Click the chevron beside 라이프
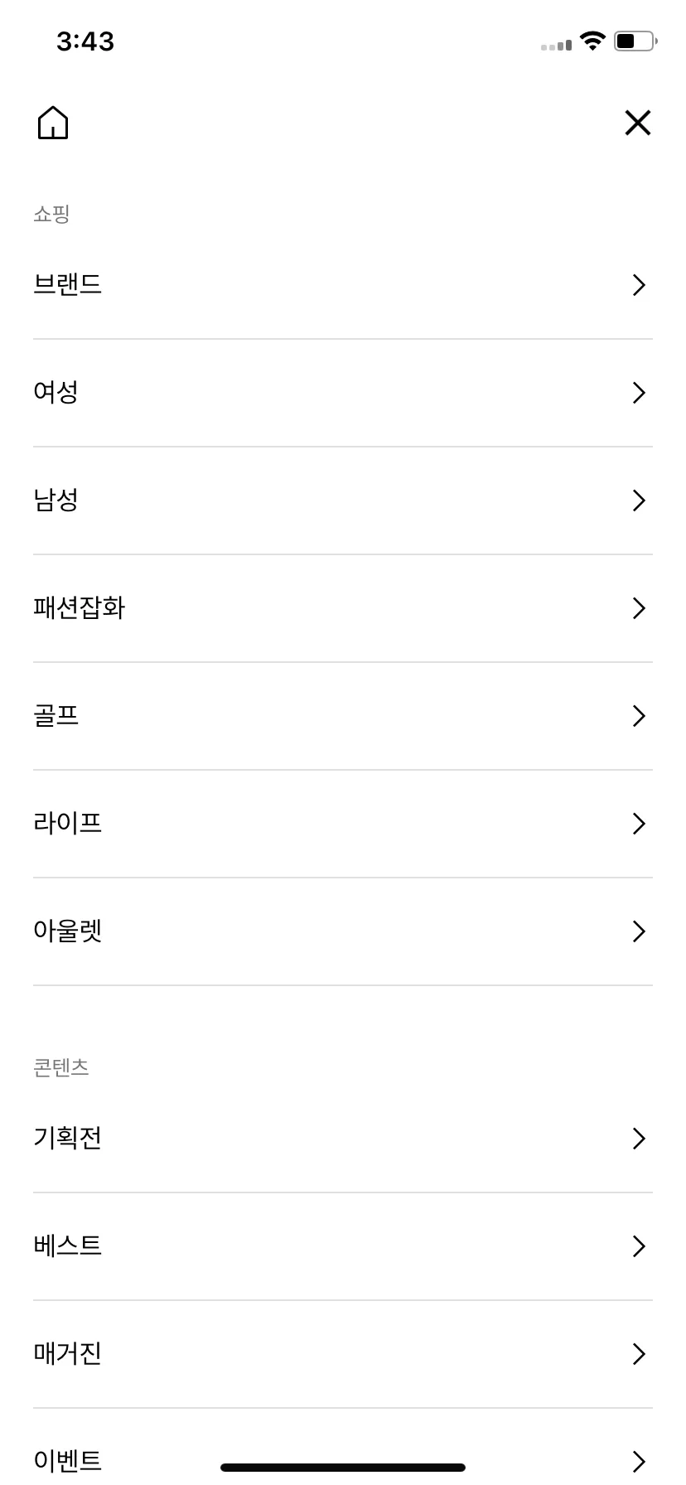Screen dimensions: 686x1485 point(639,824)
